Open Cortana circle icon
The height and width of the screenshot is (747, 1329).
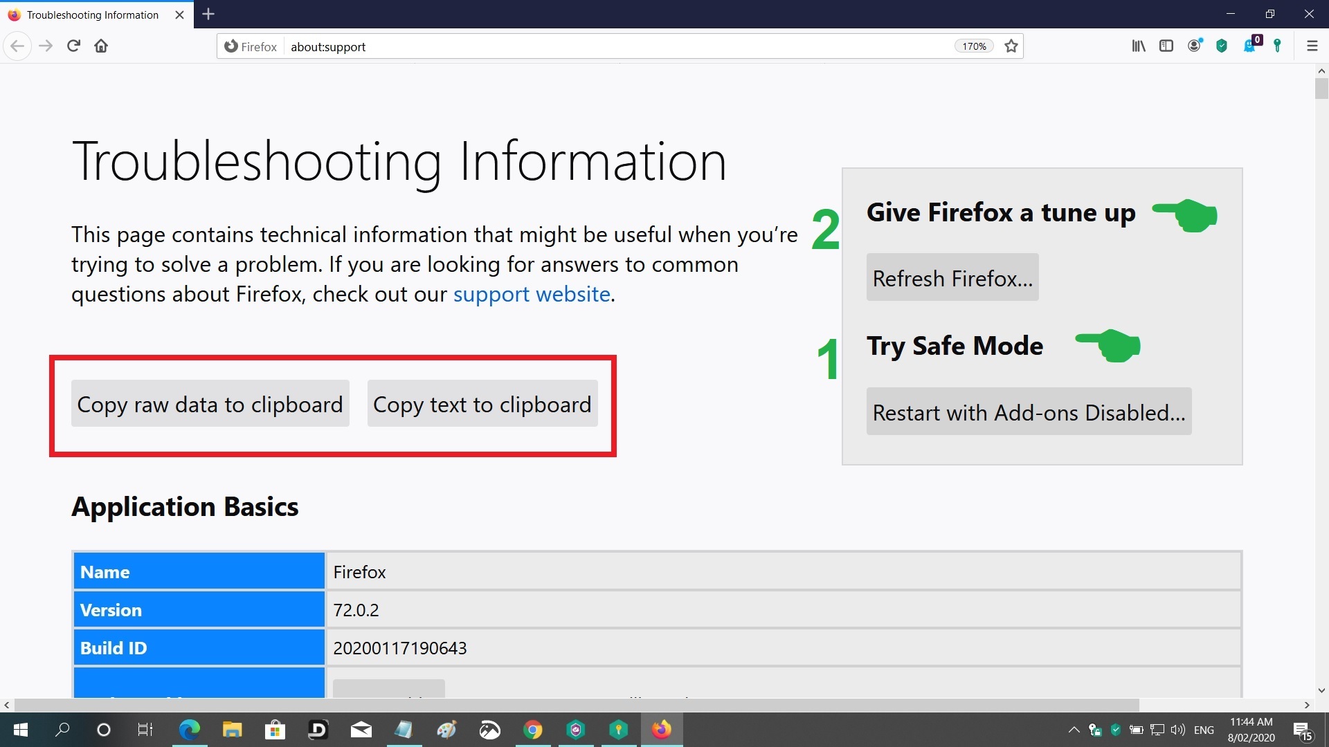point(104,730)
